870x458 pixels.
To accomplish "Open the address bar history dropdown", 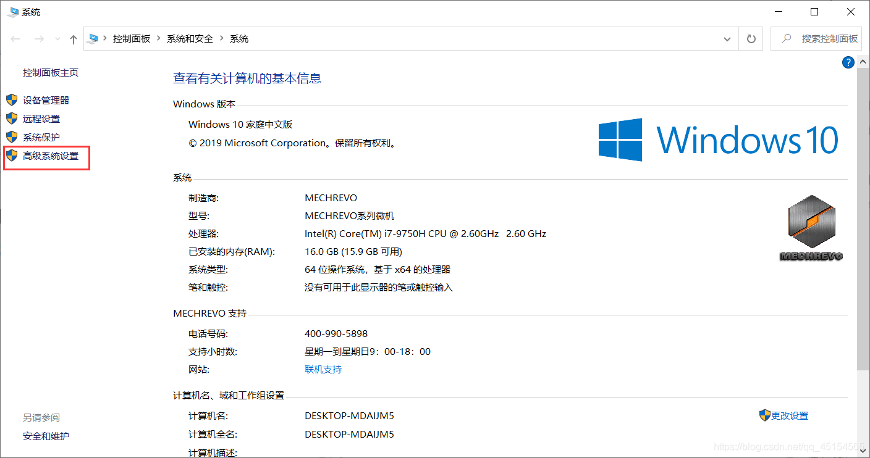I will (x=727, y=39).
